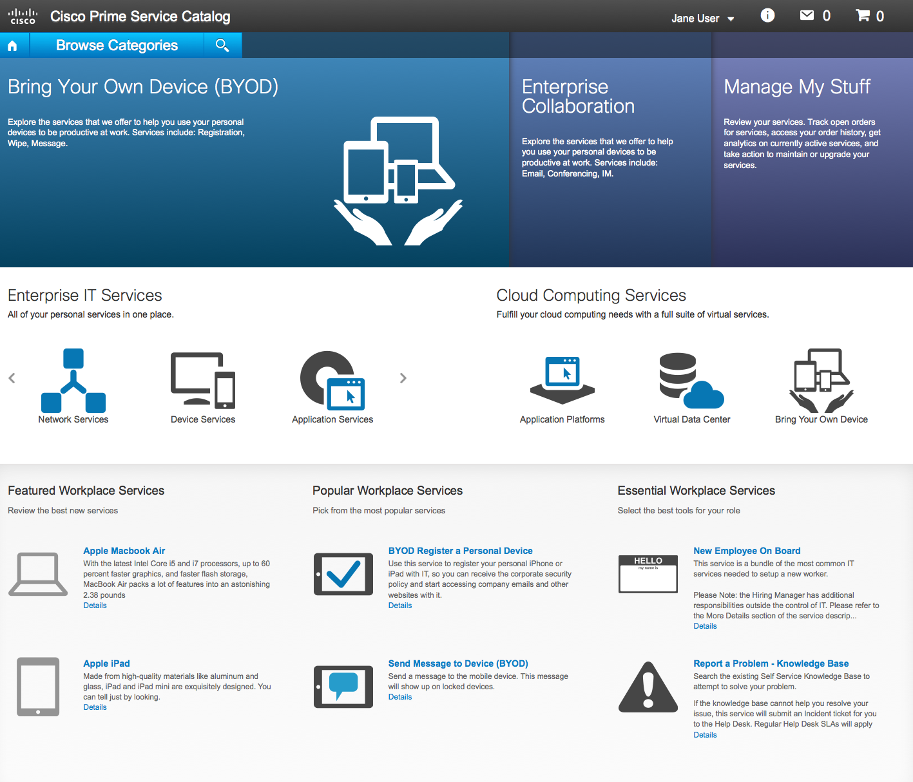Show next Enterprise IT Services with right chevron
The image size is (913, 782).
403,378
